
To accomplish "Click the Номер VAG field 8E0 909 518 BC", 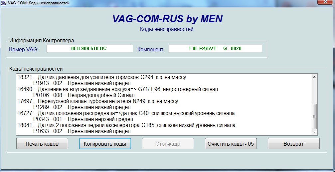I will click(x=90, y=49).
